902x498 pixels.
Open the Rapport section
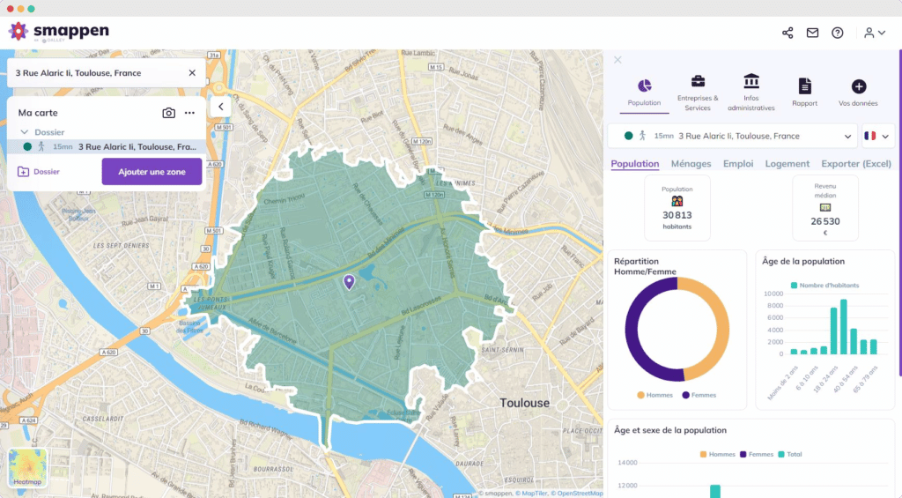coord(805,93)
